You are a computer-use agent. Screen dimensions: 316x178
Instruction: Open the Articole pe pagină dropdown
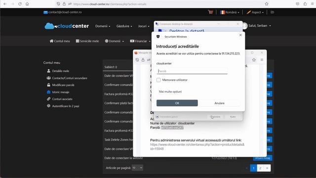click(x=137, y=168)
